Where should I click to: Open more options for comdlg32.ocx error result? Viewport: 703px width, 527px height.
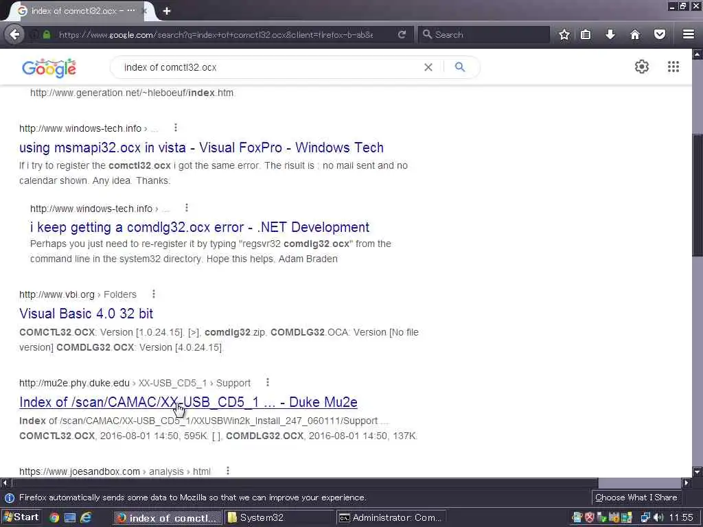(x=187, y=207)
